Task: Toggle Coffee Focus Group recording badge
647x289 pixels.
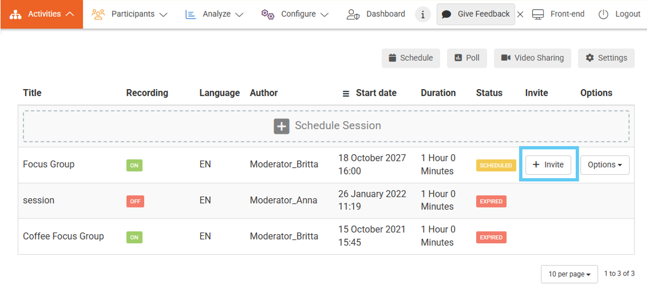Action: 134,237
